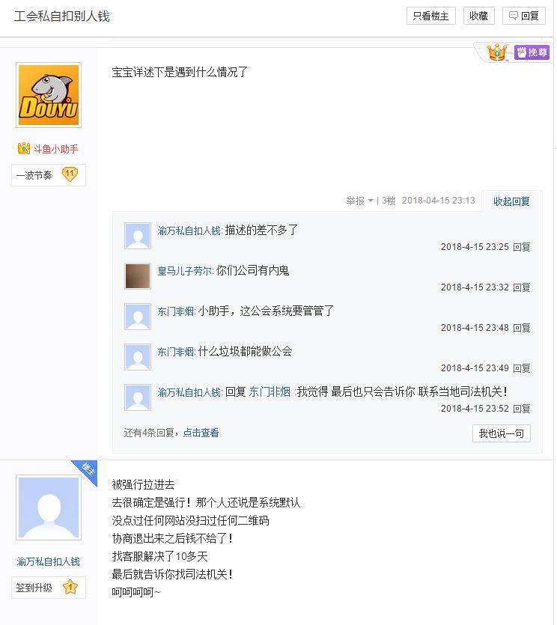
Task: Toggle 收藏 to favorite this thread
Action: (479, 15)
